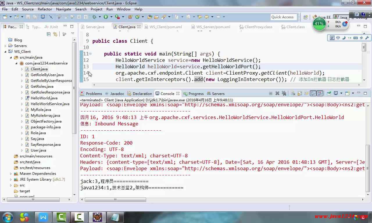This screenshot has height=223, width=372.
Task: Toggle Scroll Lock in Console
Action: pos(300,93)
